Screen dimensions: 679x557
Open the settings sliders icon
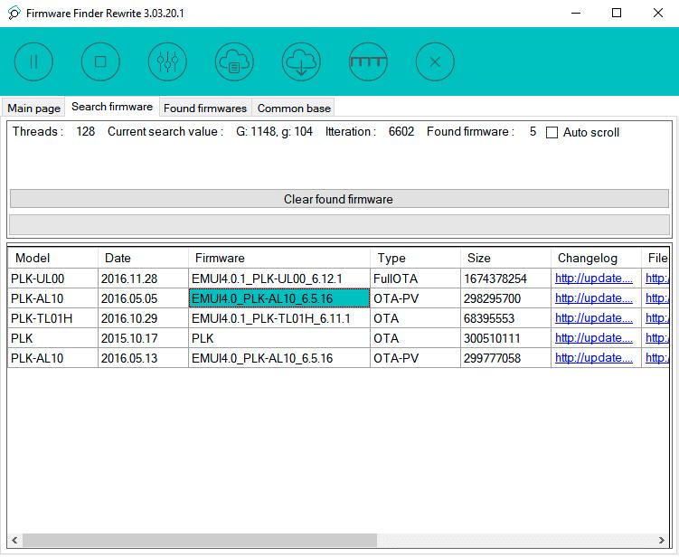tap(167, 61)
